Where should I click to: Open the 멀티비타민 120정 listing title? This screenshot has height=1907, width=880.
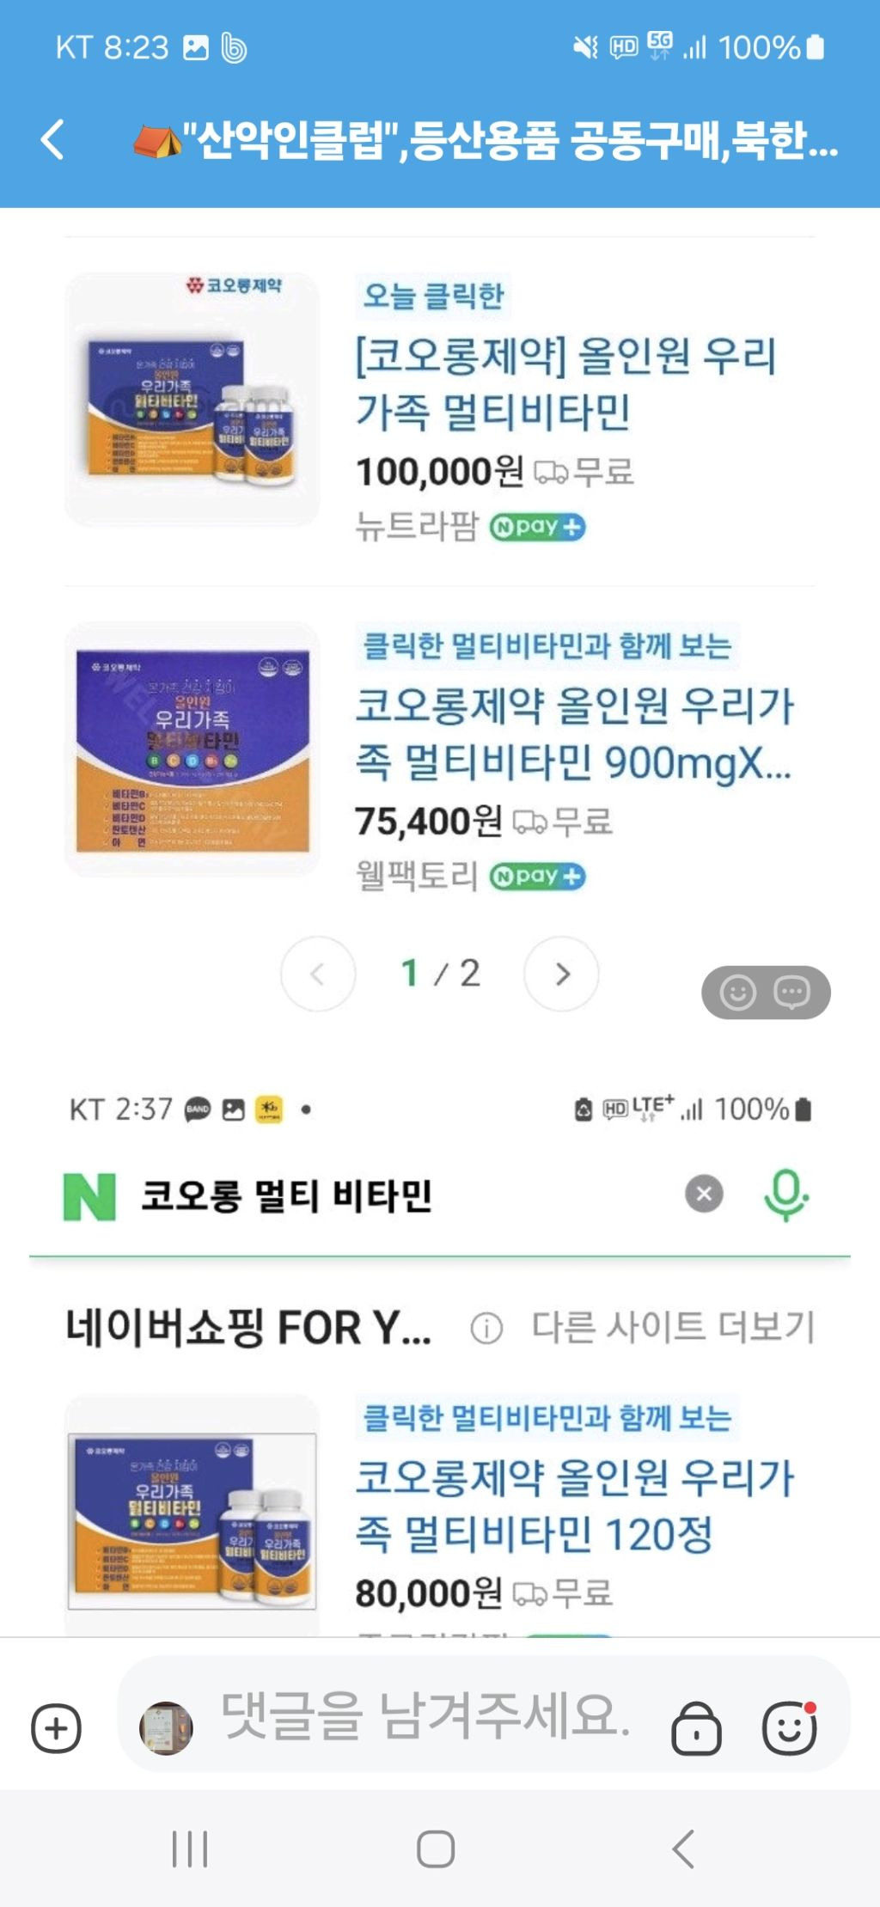click(573, 1505)
